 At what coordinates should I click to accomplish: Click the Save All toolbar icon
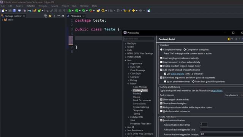pyautogui.click(x=14, y=11)
